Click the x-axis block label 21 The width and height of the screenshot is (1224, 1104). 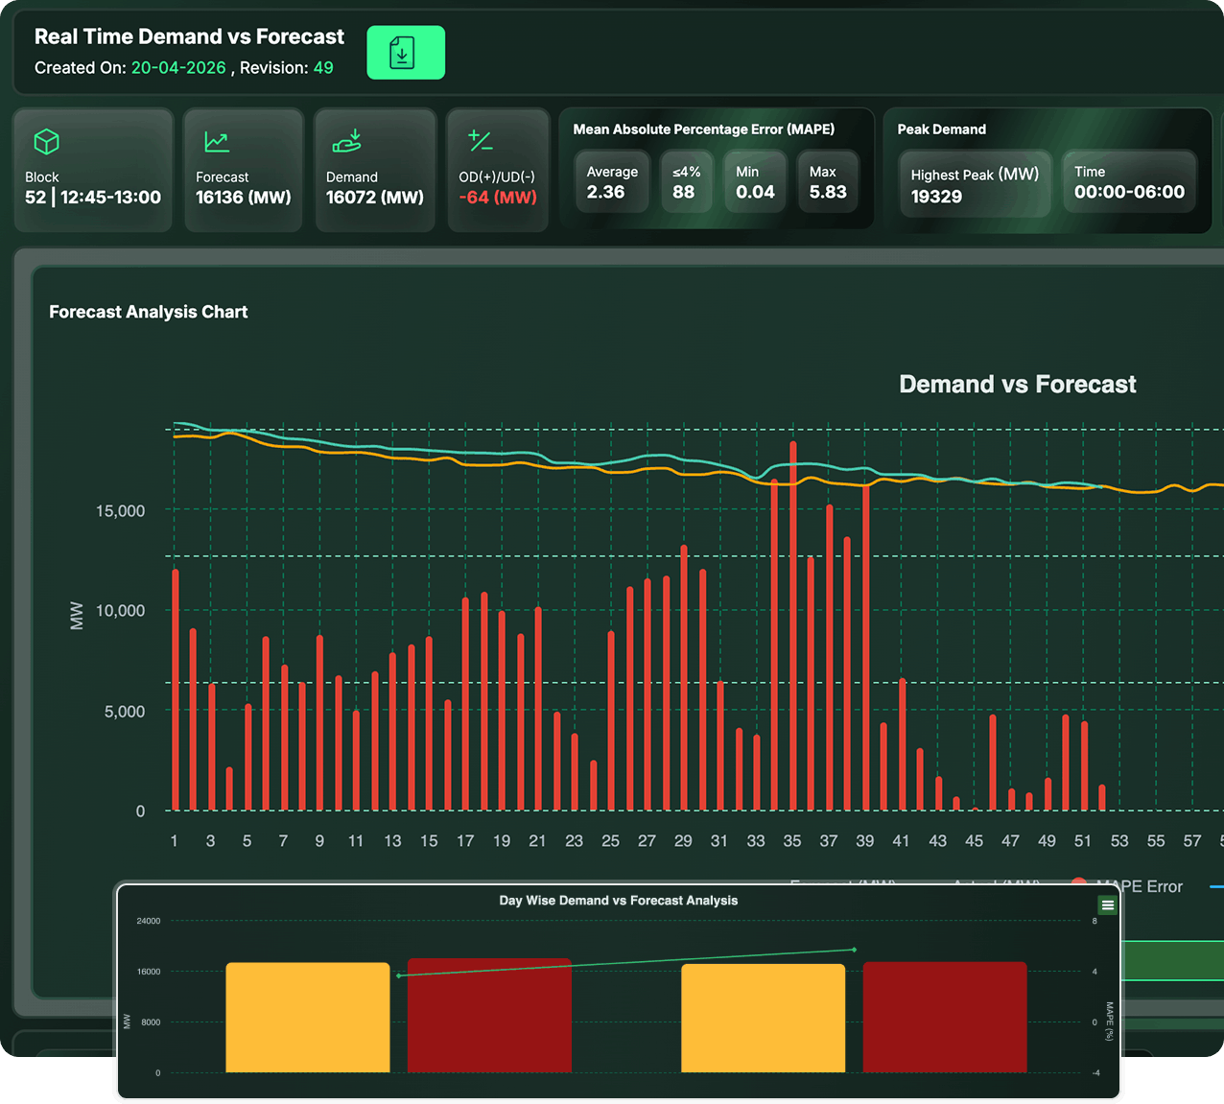(x=537, y=841)
